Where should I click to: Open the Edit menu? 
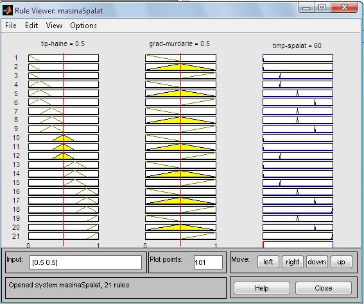point(31,26)
